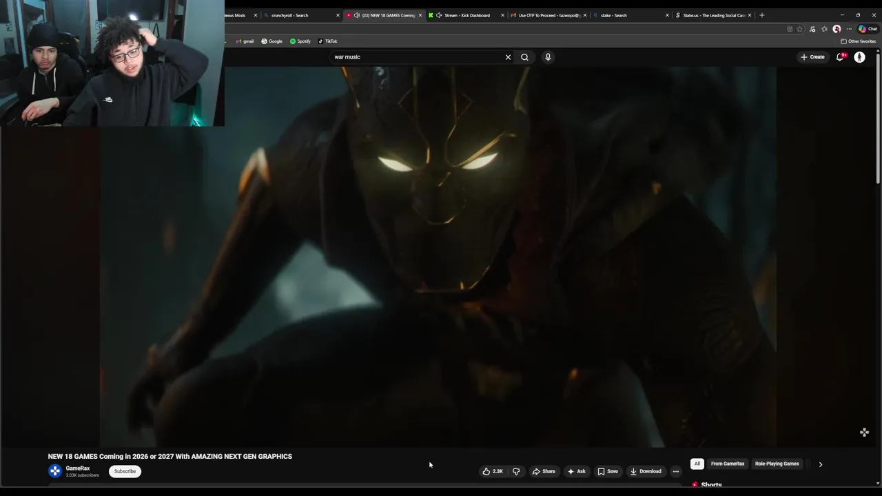Open browser Settings and more menu
Screen dimensions: 882x496
coord(849,29)
